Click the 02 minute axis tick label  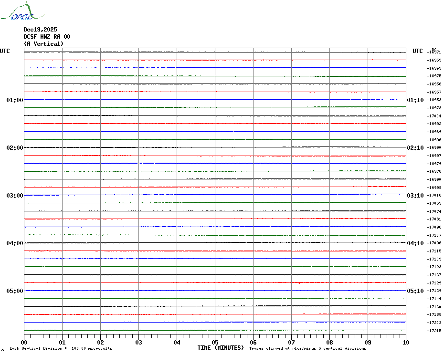tap(101, 343)
